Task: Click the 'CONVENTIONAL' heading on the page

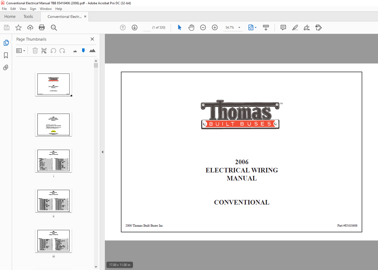Action: [x=242, y=202]
